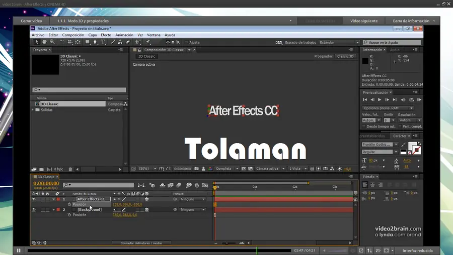Toggle Posición stopwatch for Background layer

(x=69, y=215)
